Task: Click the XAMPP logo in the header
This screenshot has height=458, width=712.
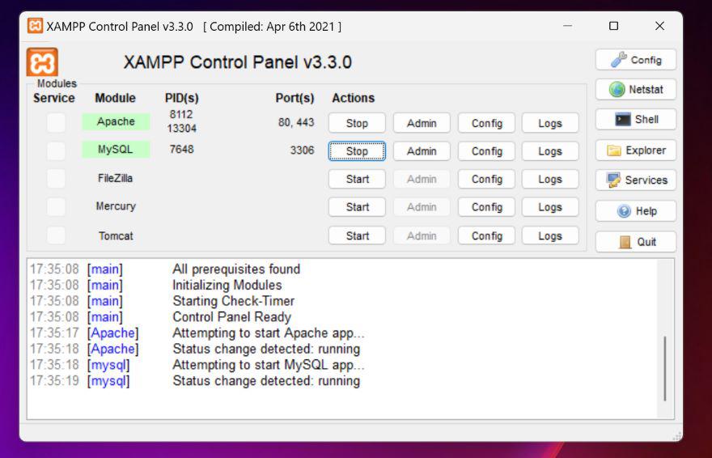Action: click(42, 61)
